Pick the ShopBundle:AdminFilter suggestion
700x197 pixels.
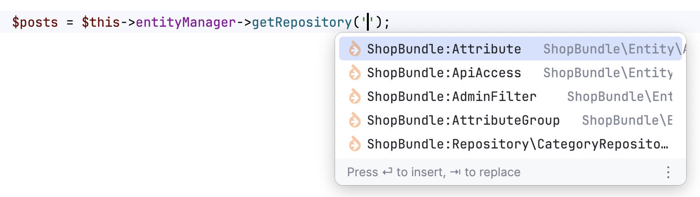click(x=510, y=97)
